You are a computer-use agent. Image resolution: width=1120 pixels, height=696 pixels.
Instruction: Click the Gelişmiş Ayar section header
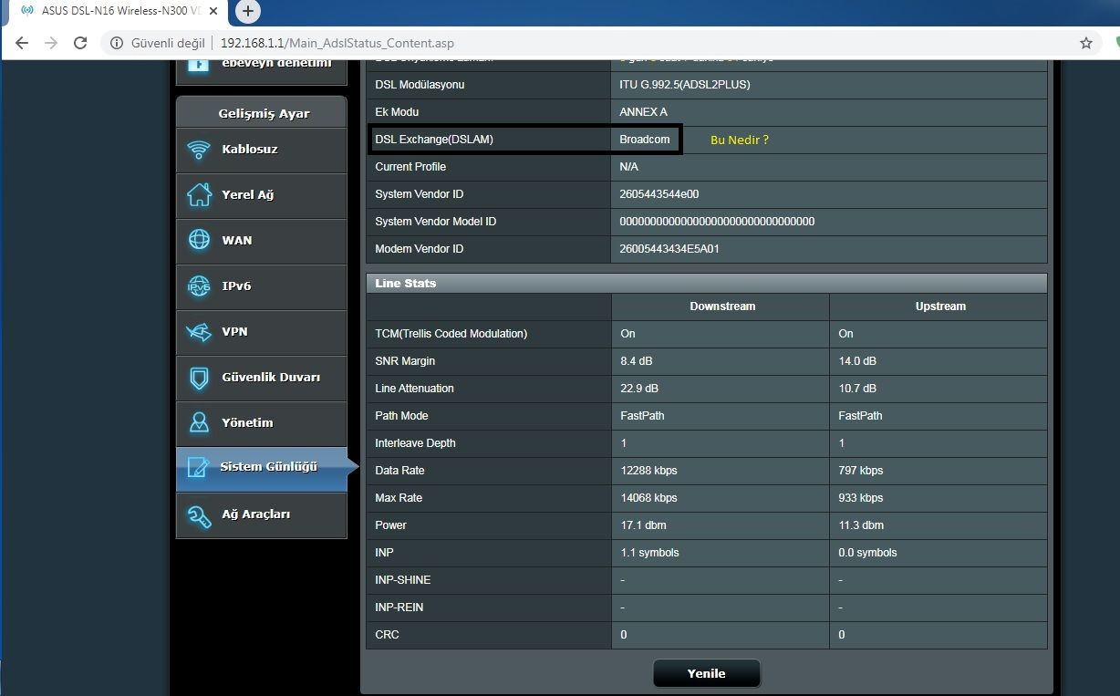261,113
